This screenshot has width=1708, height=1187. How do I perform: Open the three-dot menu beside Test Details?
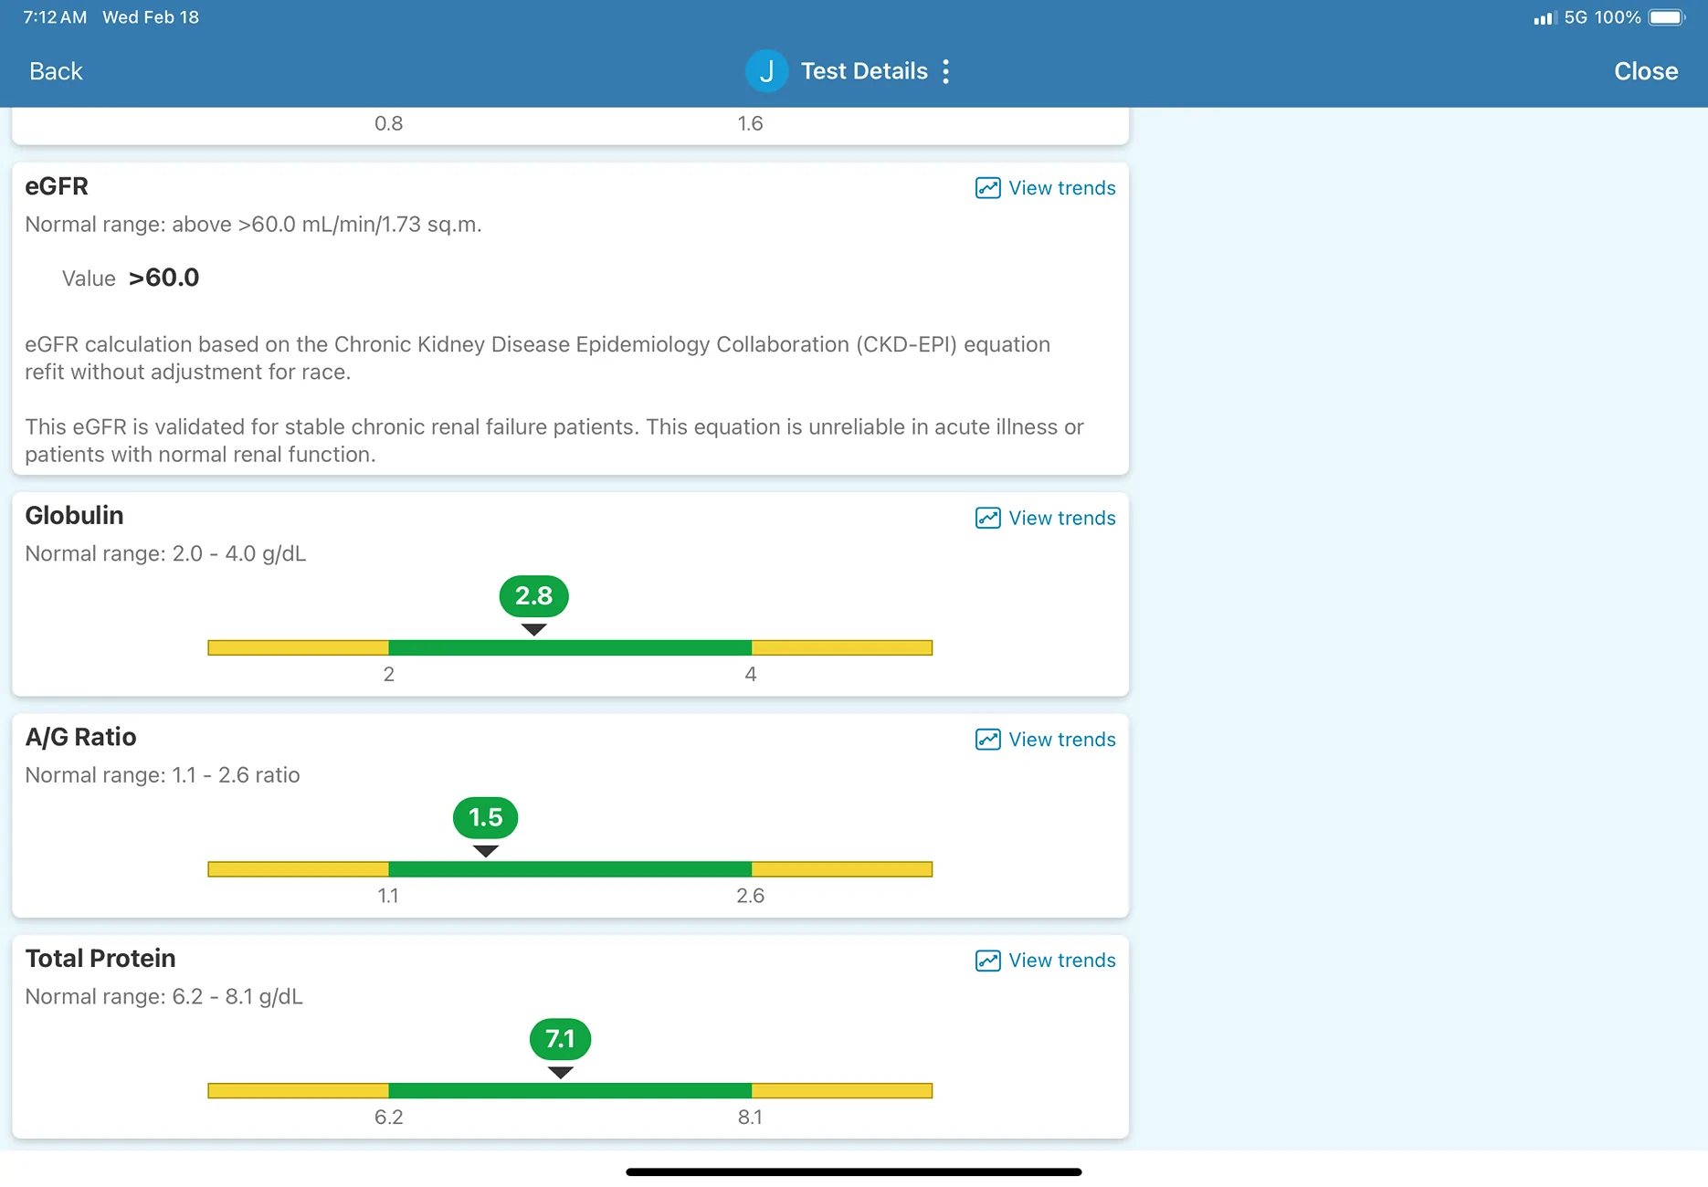945,71
